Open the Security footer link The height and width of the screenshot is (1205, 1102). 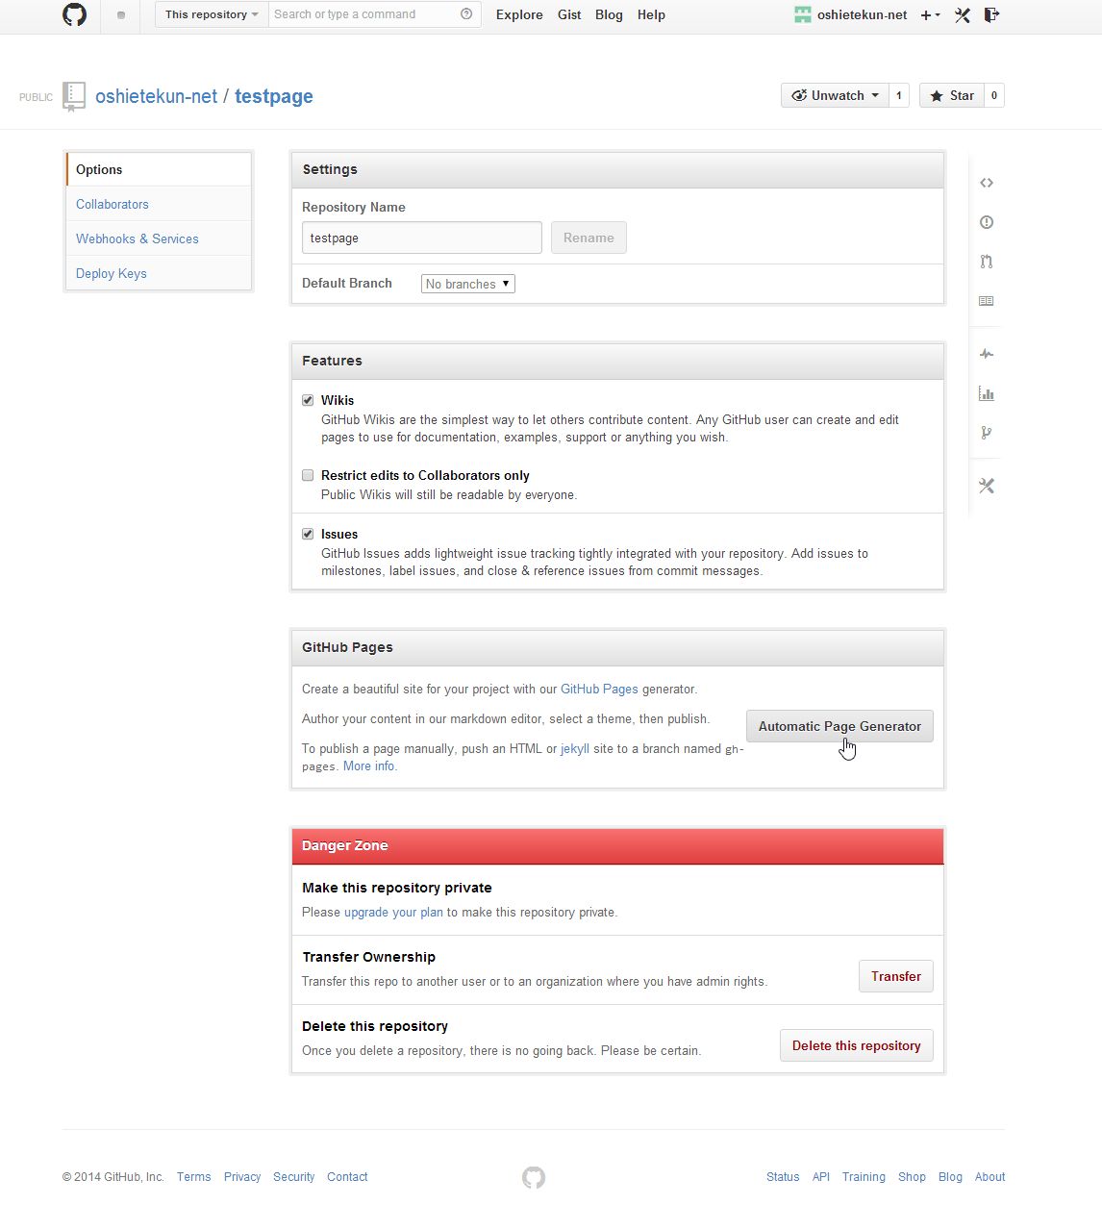point(293,1176)
